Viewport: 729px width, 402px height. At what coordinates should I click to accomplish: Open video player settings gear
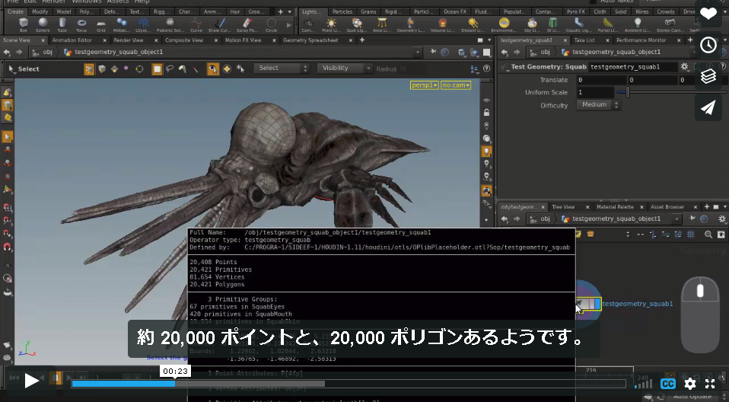point(690,384)
